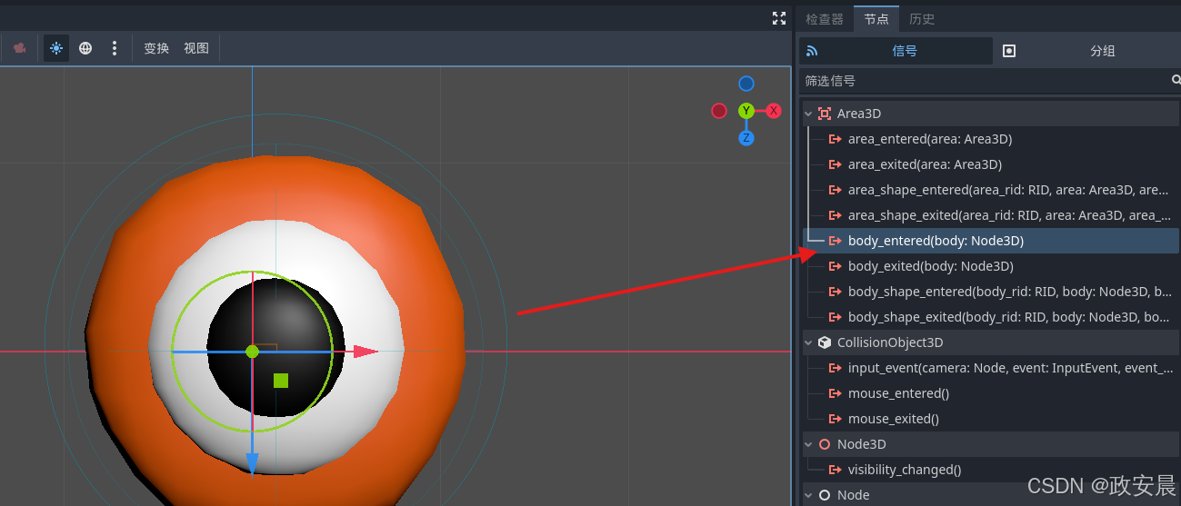The width and height of the screenshot is (1181, 506).
Task: Click the green rotation ring
Action: tap(253, 352)
